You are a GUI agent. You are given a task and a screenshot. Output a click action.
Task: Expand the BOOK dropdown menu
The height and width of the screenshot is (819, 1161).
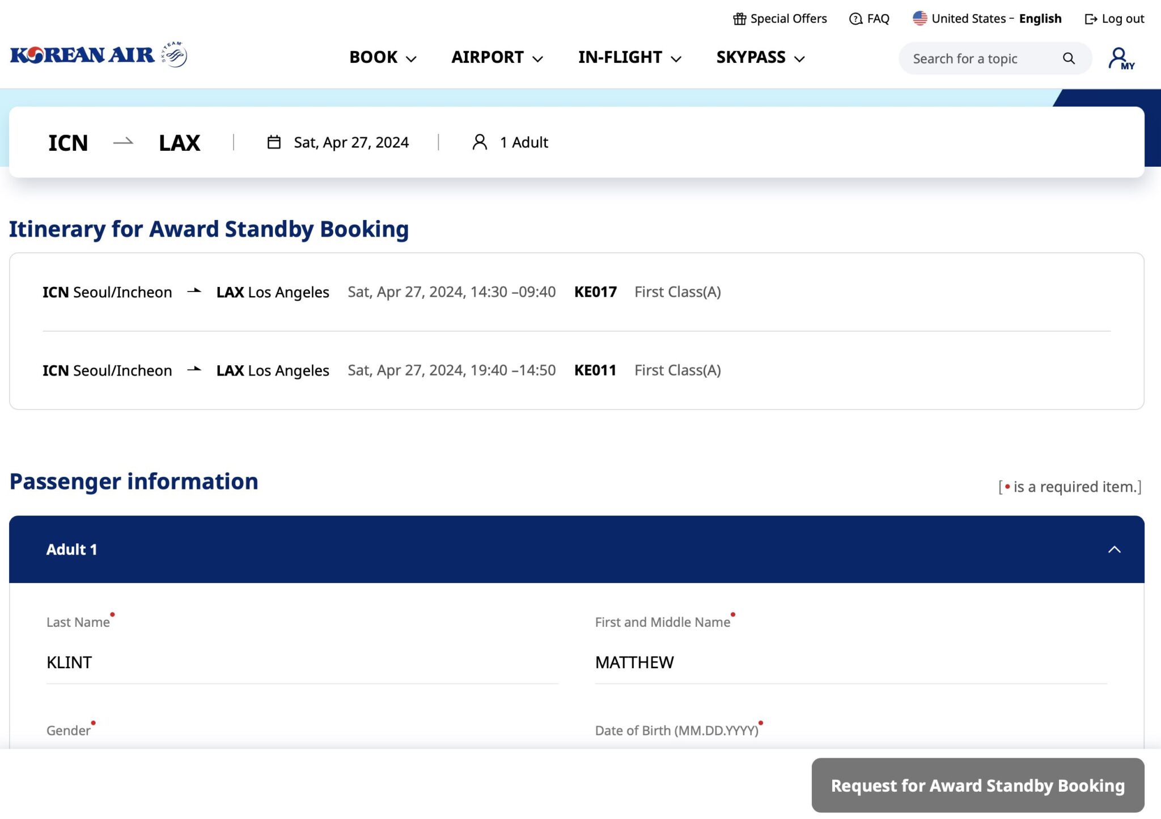383,57
